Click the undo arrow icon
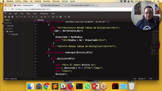 coord(17,17)
